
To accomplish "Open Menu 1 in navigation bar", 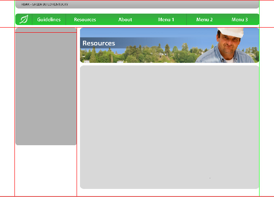I will click(166, 20).
